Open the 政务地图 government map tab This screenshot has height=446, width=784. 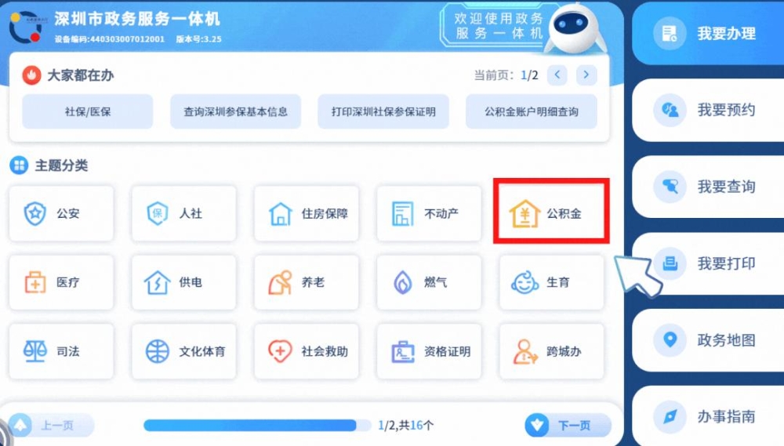click(708, 340)
